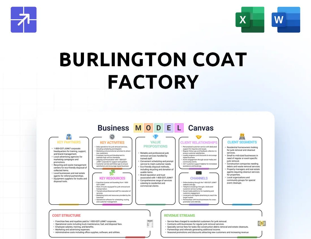The image size is (311, 239).
Task: Click 'Franchise fees and royalties' bullet
Action: [85, 221]
